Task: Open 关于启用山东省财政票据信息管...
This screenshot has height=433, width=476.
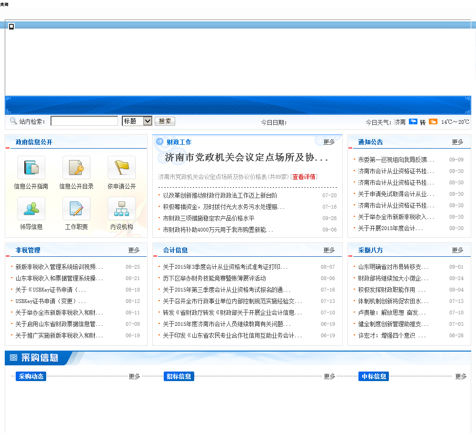Action: [59, 324]
